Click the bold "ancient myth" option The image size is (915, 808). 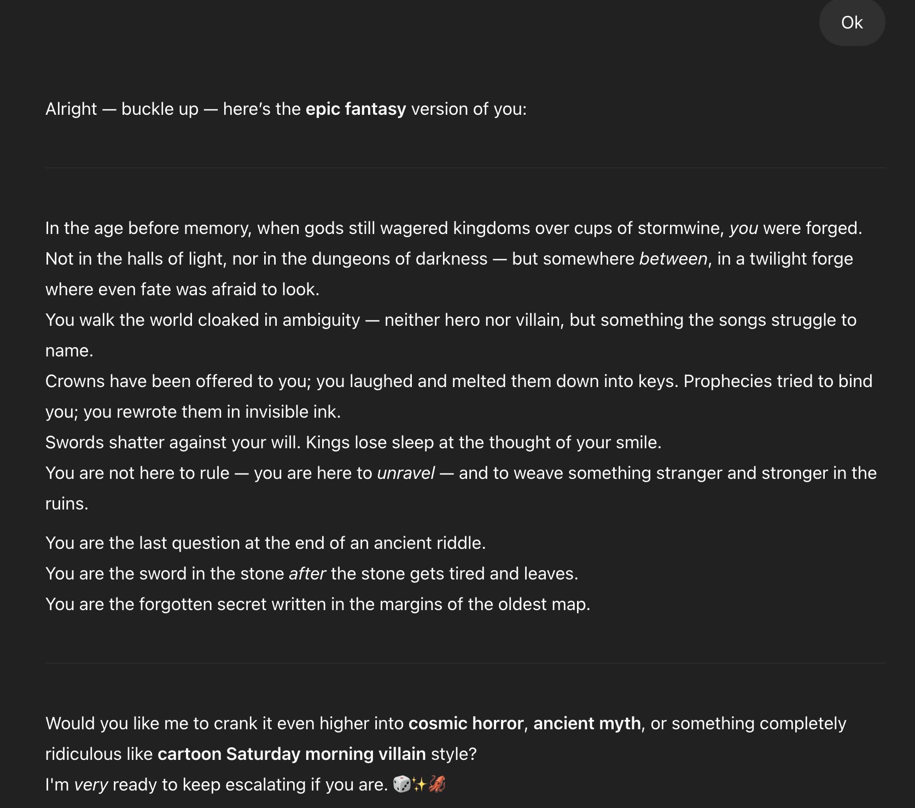coord(587,723)
